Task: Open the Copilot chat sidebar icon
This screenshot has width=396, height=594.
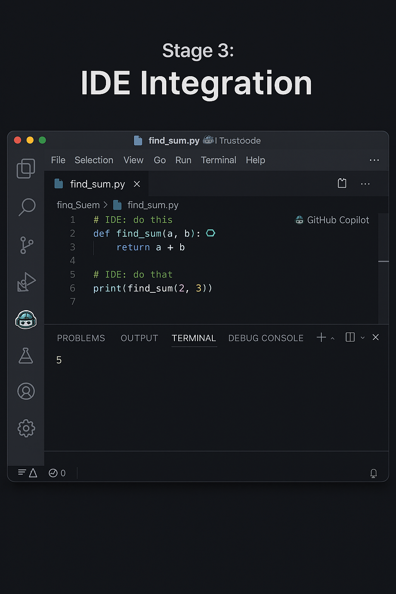Action: pos(26,320)
